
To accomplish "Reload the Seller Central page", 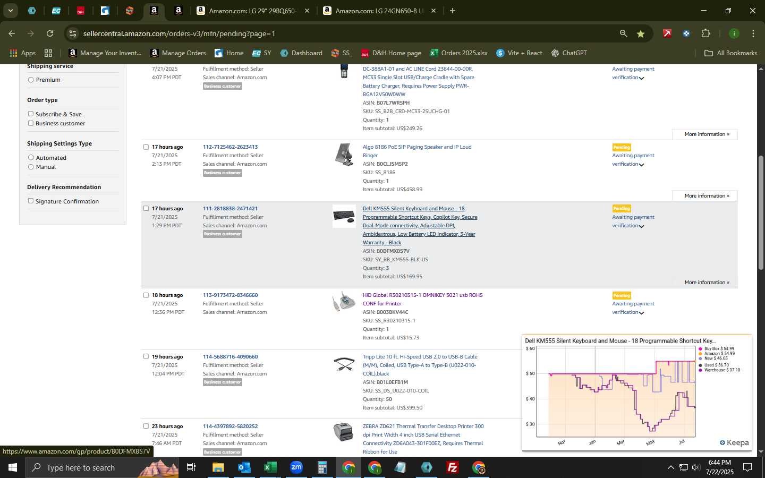I will (x=50, y=33).
